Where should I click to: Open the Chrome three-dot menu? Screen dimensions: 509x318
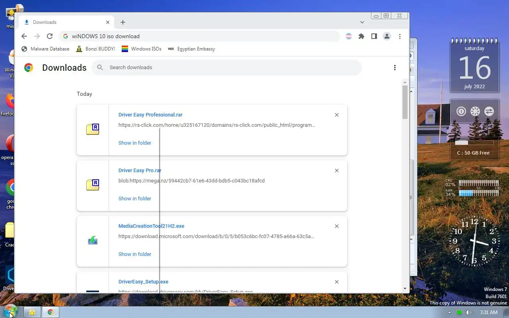tap(400, 36)
